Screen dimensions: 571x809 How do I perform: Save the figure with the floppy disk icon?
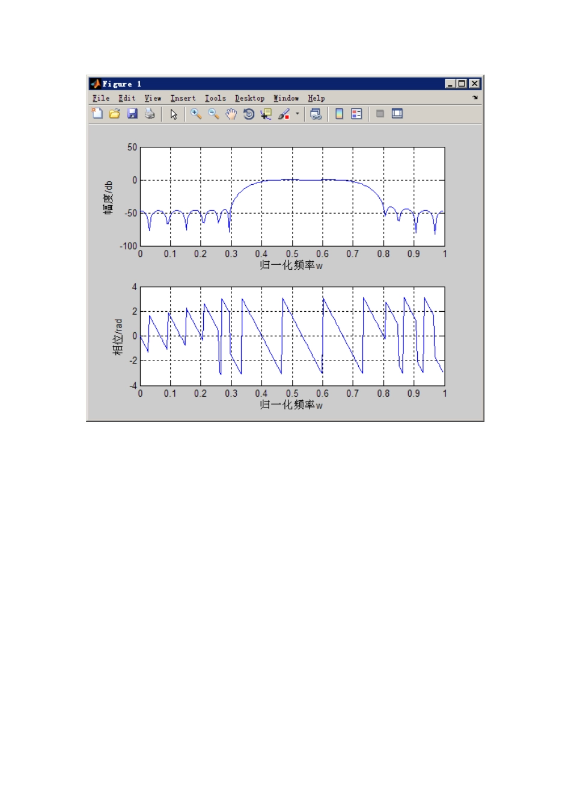pyautogui.click(x=132, y=114)
